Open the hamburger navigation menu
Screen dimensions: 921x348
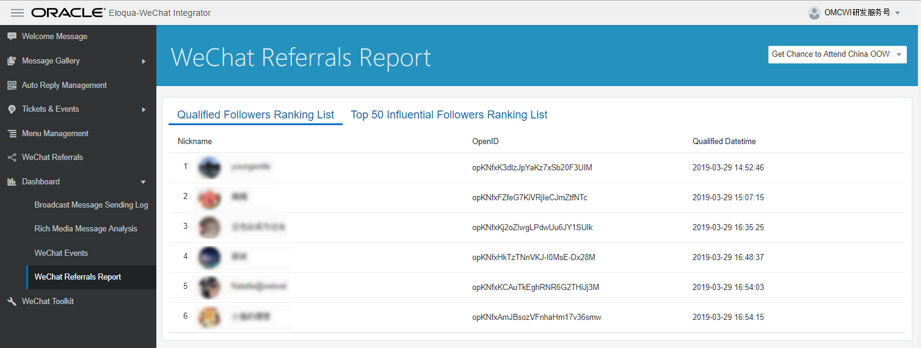click(x=17, y=13)
